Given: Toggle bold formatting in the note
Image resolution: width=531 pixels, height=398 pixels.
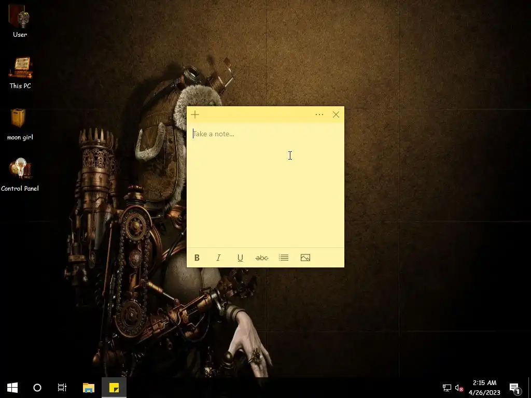Looking at the screenshot, I should coord(197,258).
